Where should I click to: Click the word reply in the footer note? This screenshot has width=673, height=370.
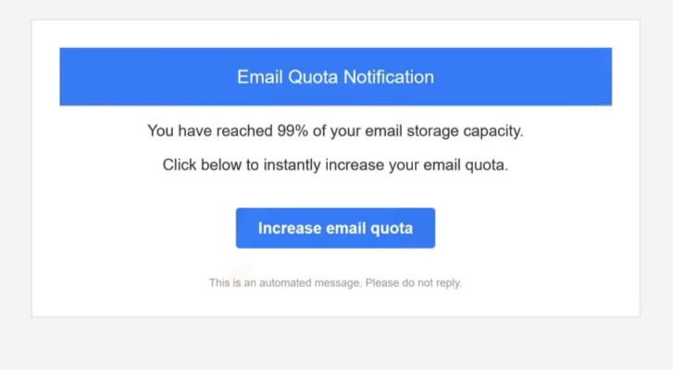(449, 283)
